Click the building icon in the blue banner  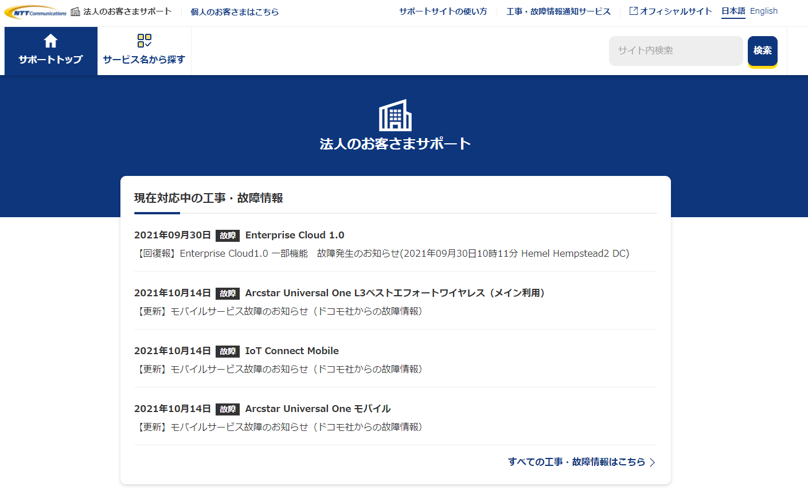[x=395, y=115]
